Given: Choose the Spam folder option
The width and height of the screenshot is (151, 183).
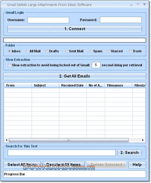Looking at the screenshot, I should click(x=91, y=51).
